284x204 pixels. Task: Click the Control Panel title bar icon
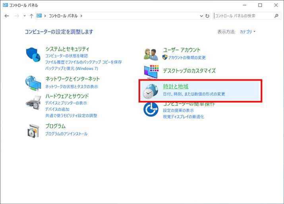click(x=5, y=5)
